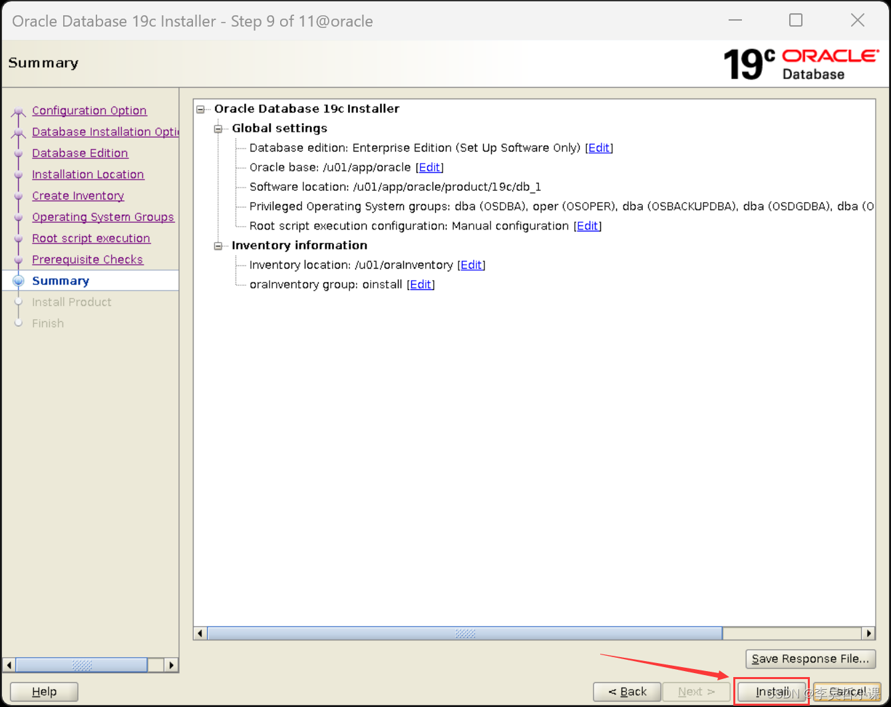Minimize the installer window
Screen dimensions: 891x707
pos(735,21)
